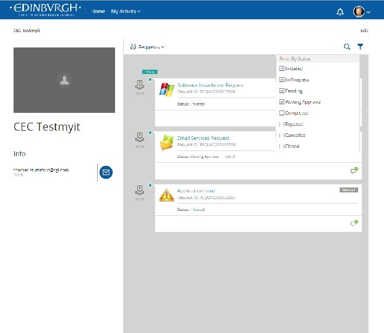Screen dimensions: 384x333
Task: Click the Windows logo request icon
Action: [167, 89]
